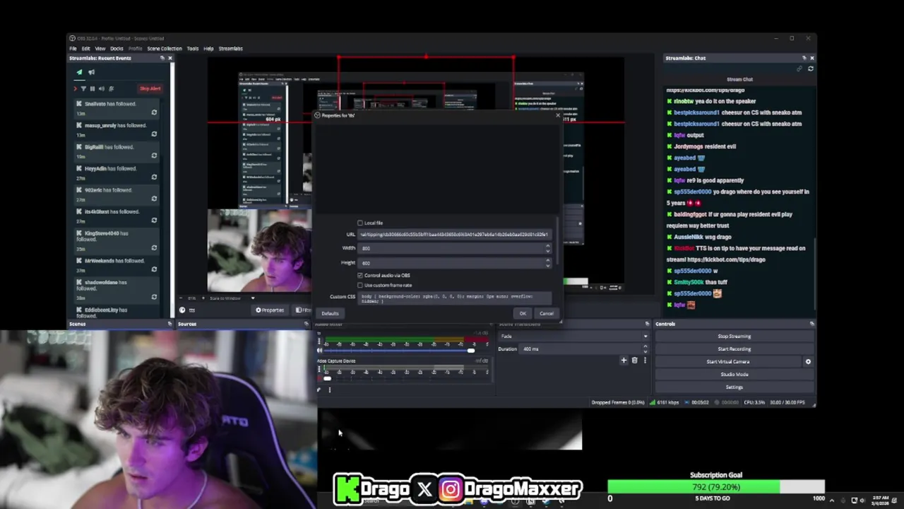Image resolution: width=904 pixels, height=509 pixels.
Task: Adjust the Height spinner arrows
Action: 547,263
